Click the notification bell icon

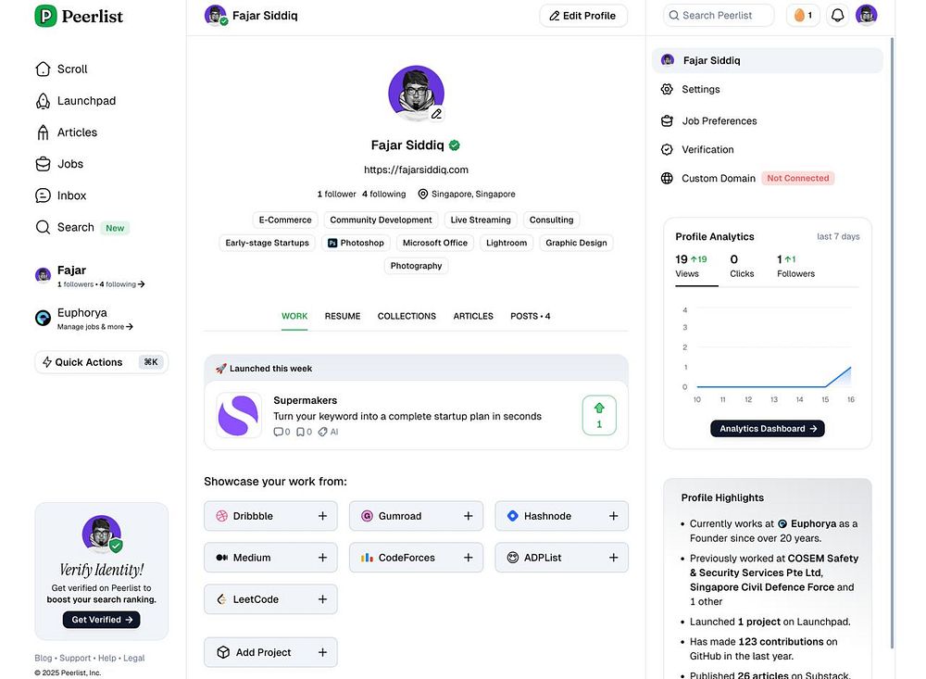tap(837, 16)
